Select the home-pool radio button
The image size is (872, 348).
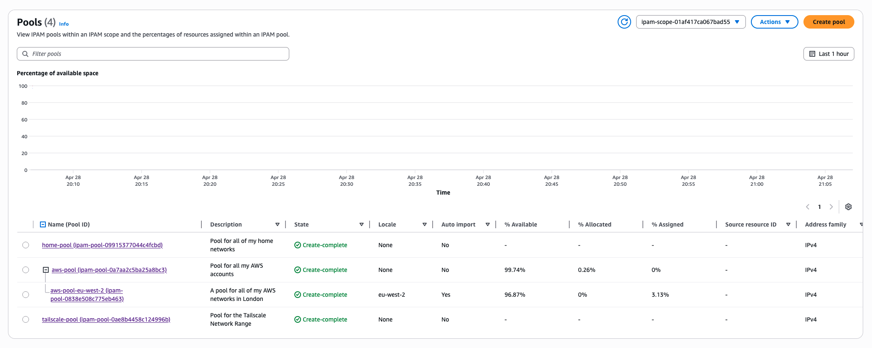[x=26, y=245]
